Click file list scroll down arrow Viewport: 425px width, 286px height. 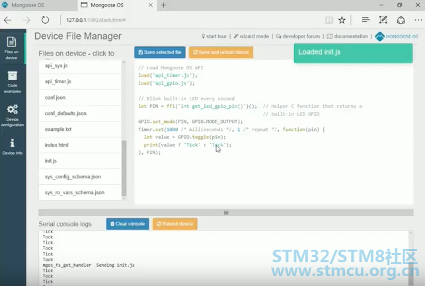(x=124, y=199)
